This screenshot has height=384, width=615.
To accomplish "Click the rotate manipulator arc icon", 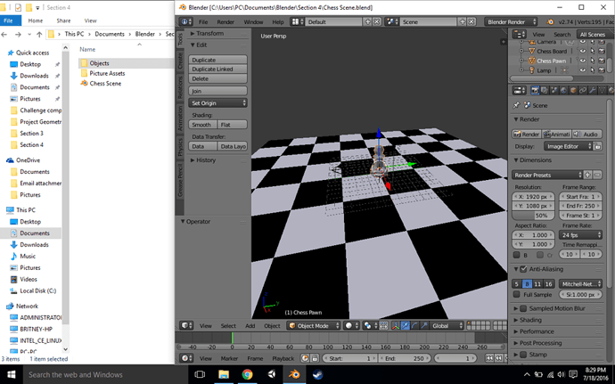I will (x=414, y=325).
